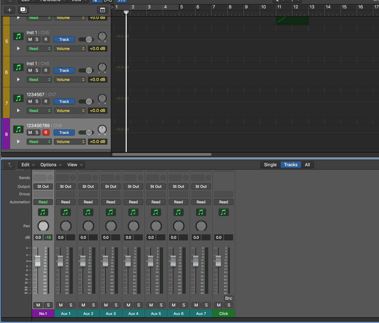Select the Aux 7 channel strip name label
Viewport: 379px width, 323px height.
click(x=201, y=314)
